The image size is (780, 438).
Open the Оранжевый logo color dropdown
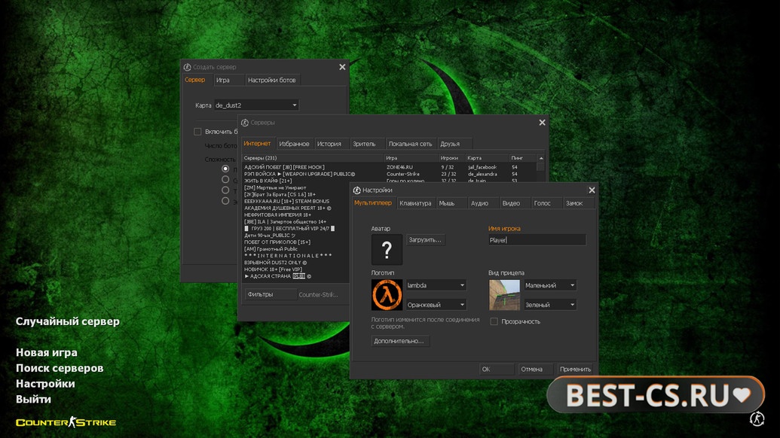[436, 304]
